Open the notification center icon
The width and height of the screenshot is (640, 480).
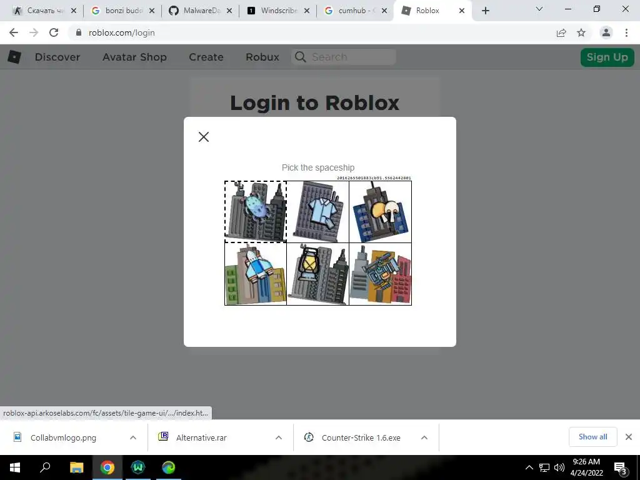621,467
